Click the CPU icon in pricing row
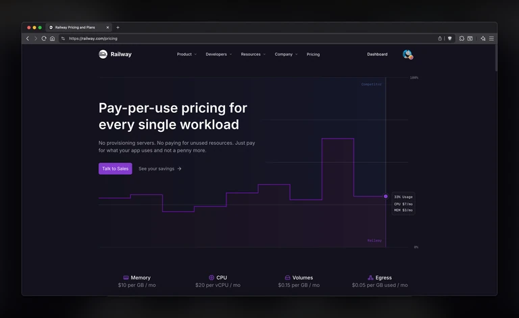The width and height of the screenshot is (519, 318). click(212, 277)
